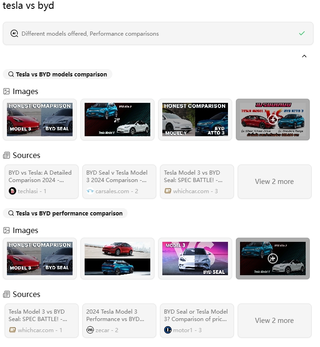Click the whichcar.com favicon on source 3
Screen dimensions: 320x347
[167, 191]
